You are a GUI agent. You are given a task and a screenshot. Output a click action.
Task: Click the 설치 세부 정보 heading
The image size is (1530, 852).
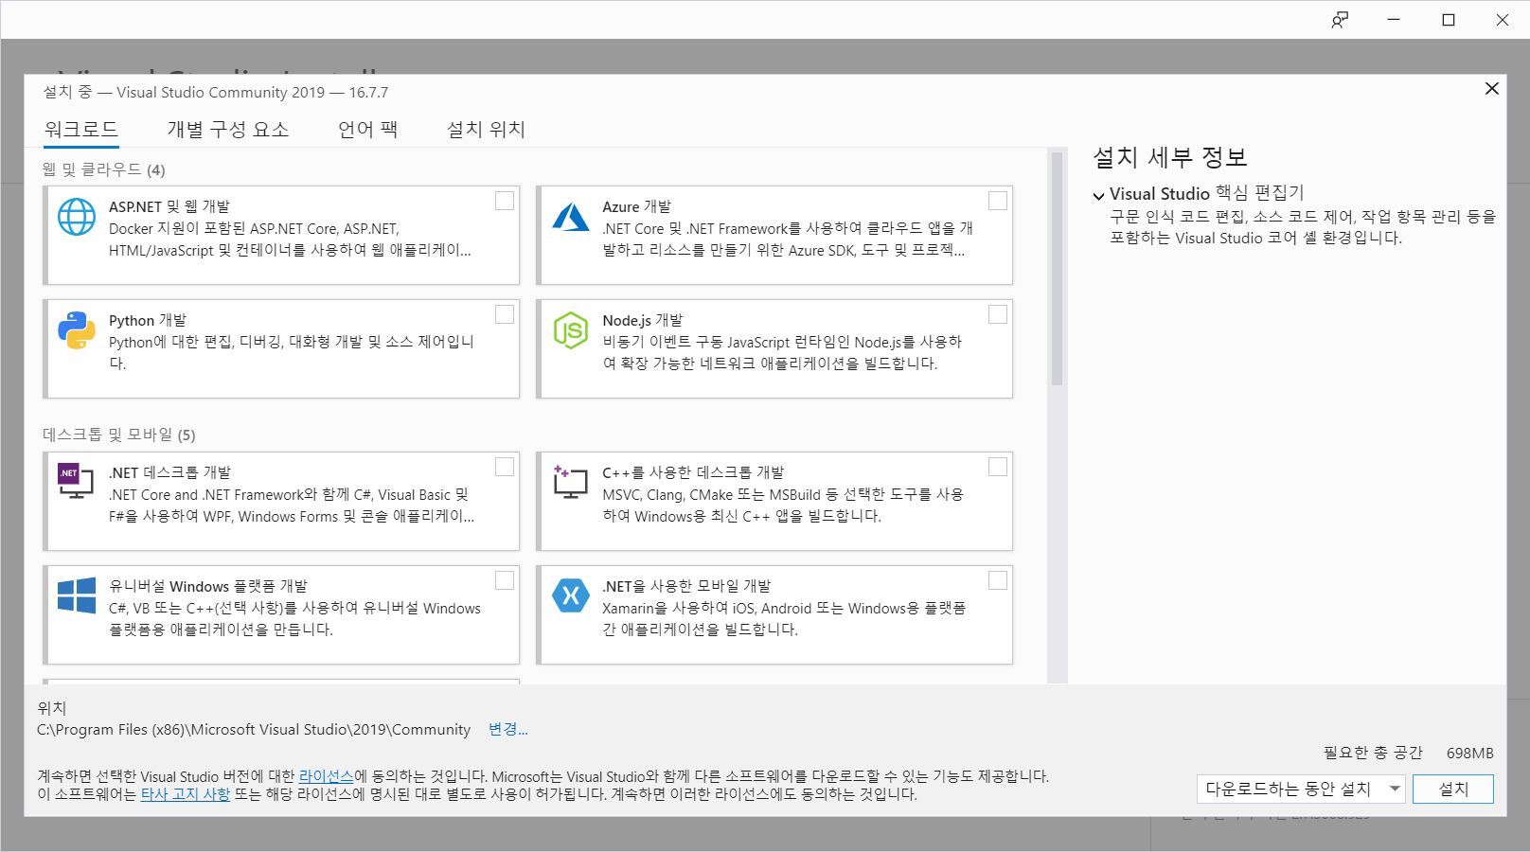[1170, 157]
